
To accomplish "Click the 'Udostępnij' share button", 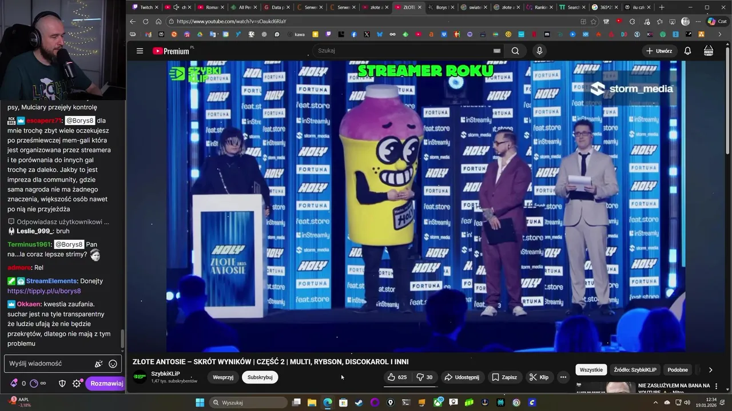I will pos(462,377).
